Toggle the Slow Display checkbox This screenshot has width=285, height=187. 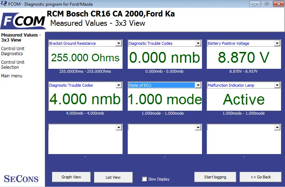click(x=144, y=179)
